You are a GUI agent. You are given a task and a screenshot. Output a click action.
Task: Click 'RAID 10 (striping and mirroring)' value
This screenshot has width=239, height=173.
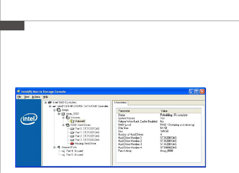[177, 125]
